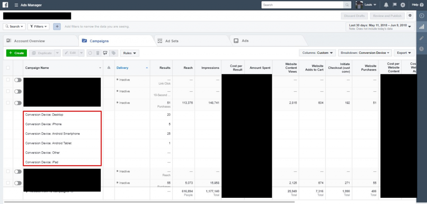Expand the Edit button arrow
Image resolution: width=427 pixels, height=204 pixels.
[x=81, y=53]
